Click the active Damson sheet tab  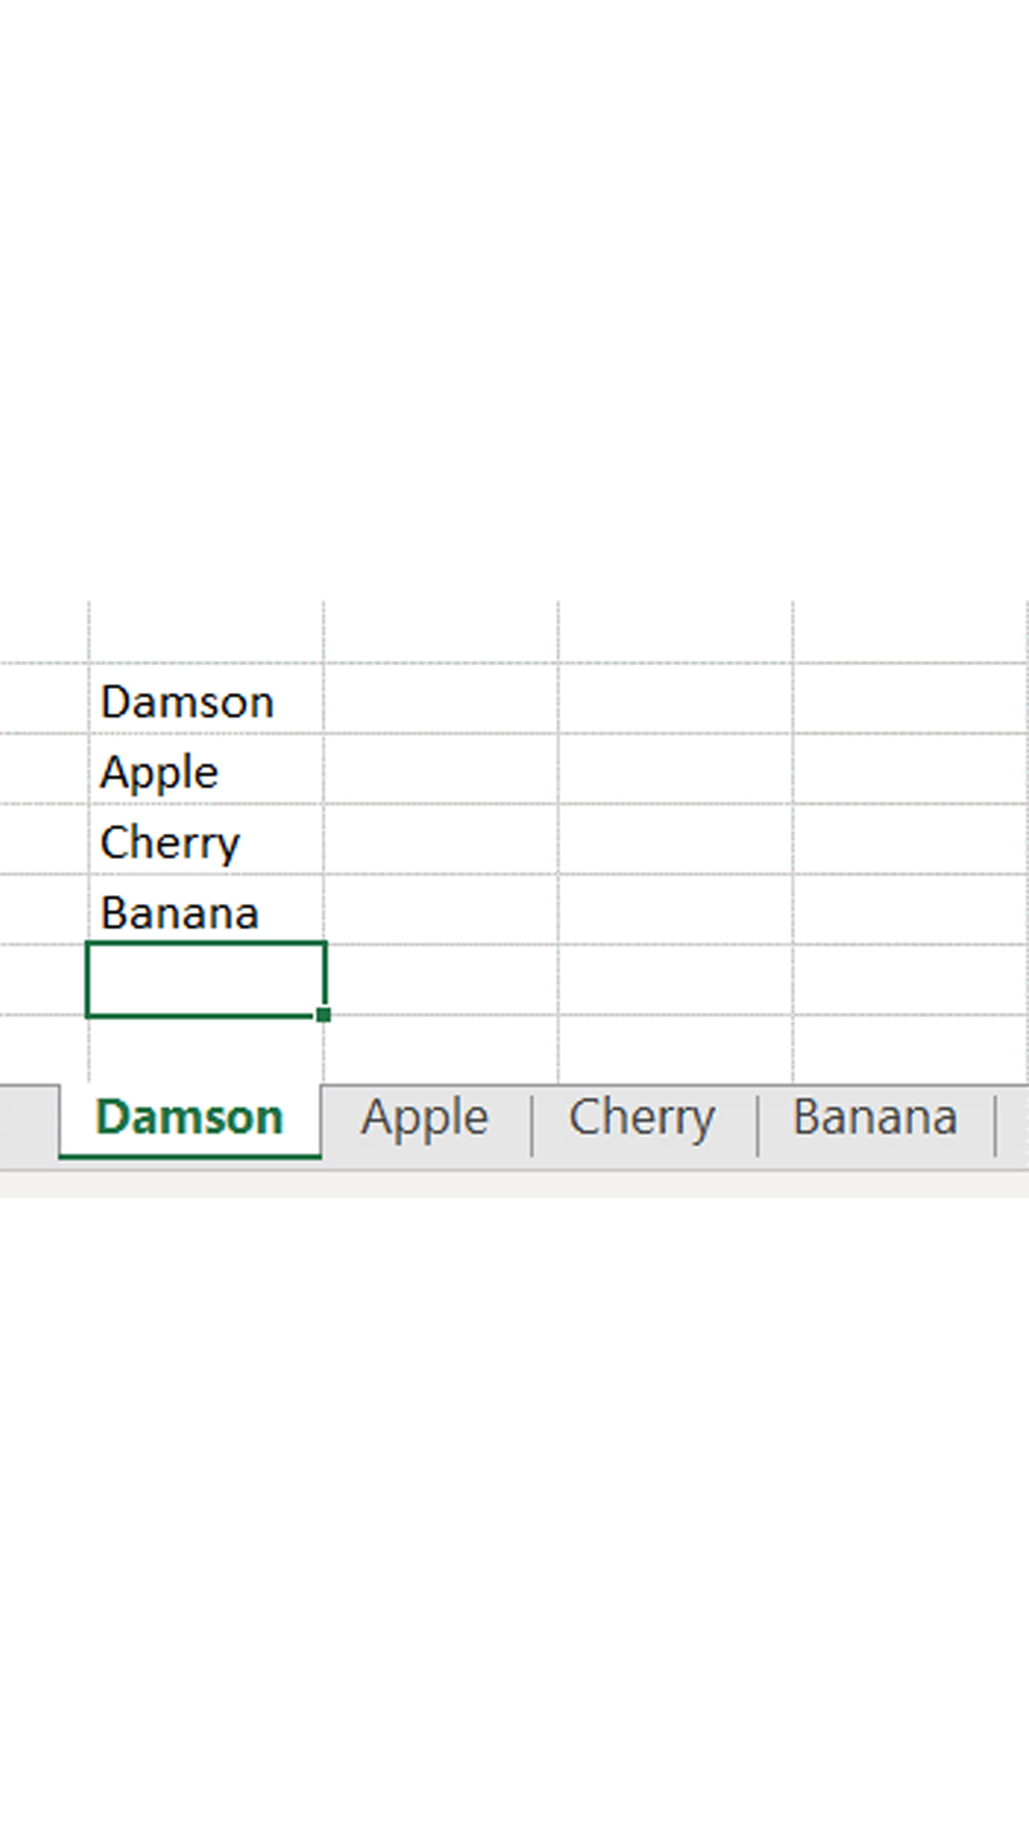pyautogui.click(x=189, y=1118)
